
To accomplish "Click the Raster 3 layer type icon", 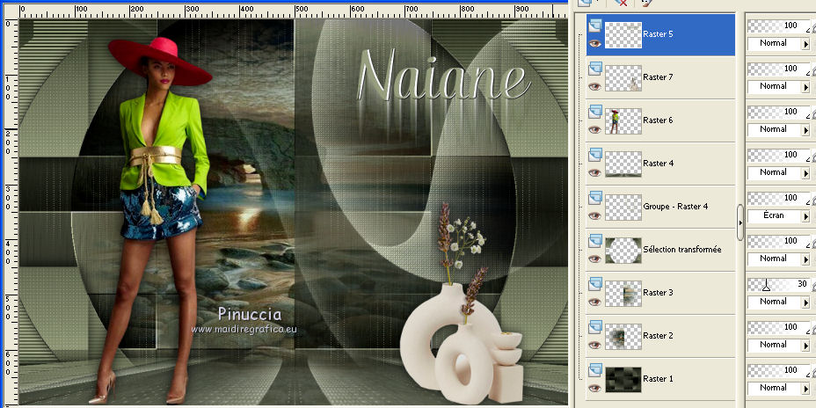I will pyautogui.click(x=596, y=284).
